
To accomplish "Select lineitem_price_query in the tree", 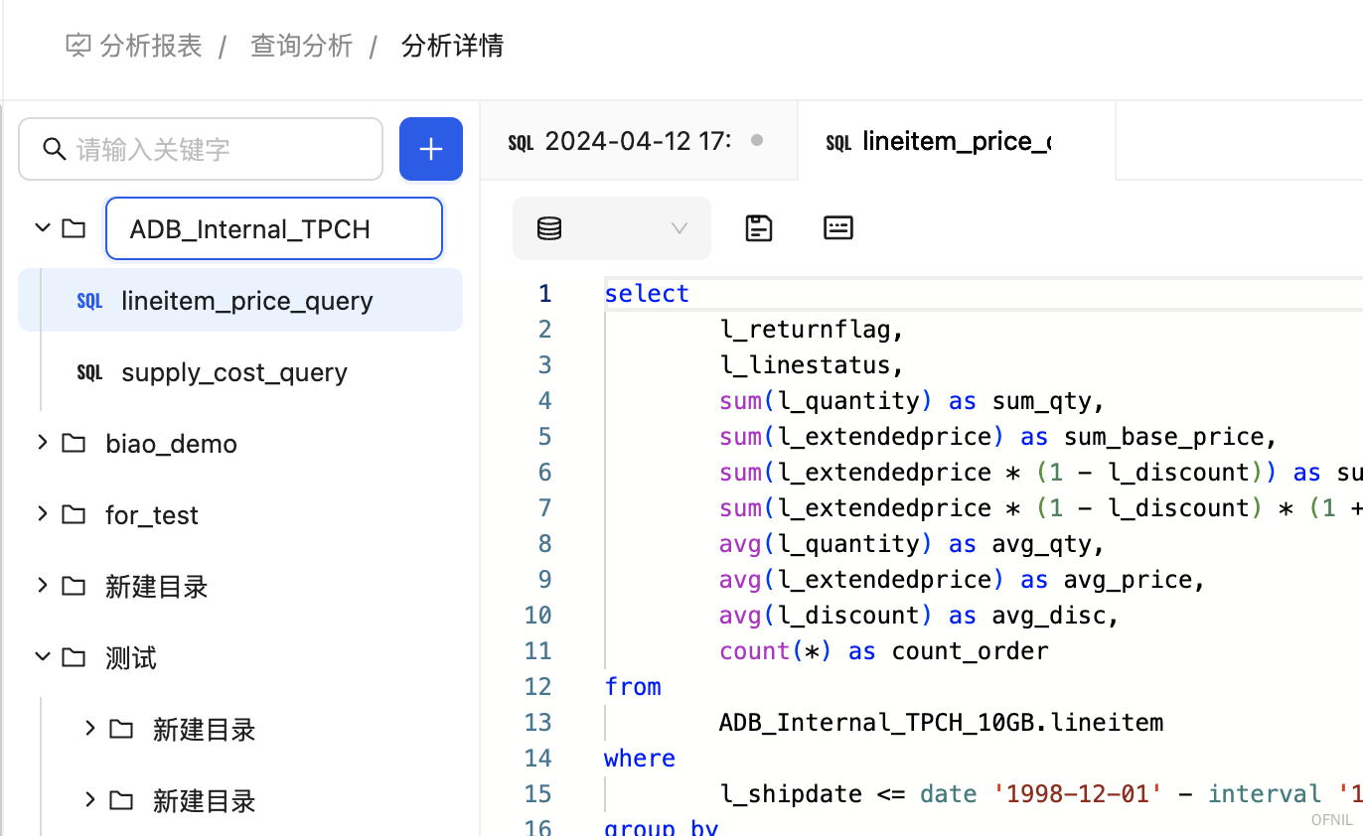I will click(240, 300).
